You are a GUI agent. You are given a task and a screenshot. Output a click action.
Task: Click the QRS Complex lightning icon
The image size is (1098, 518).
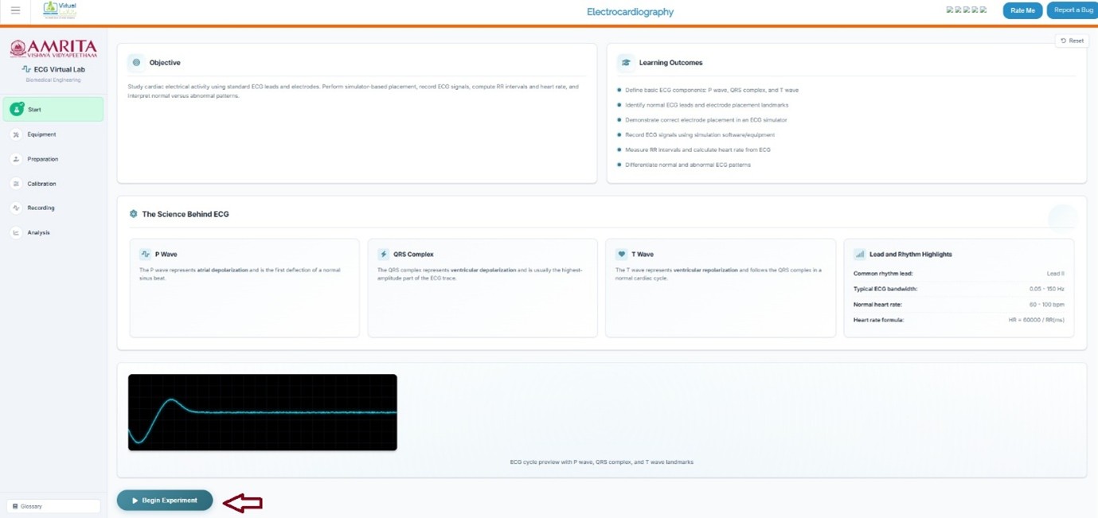(x=384, y=255)
